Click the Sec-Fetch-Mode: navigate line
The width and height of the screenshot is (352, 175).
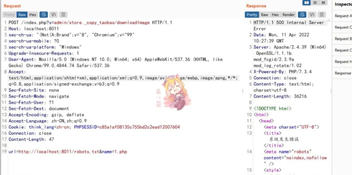[x=38, y=96]
